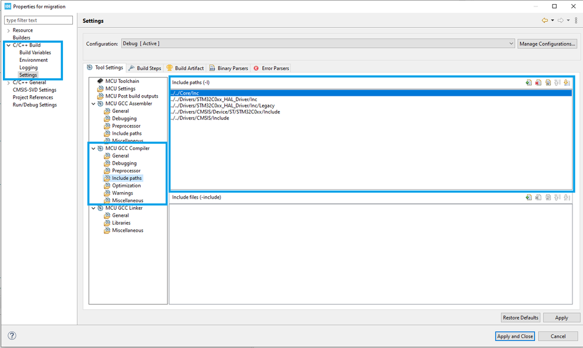
Task: Switch to the Build Steps tab
Action: pyautogui.click(x=145, y=68)
